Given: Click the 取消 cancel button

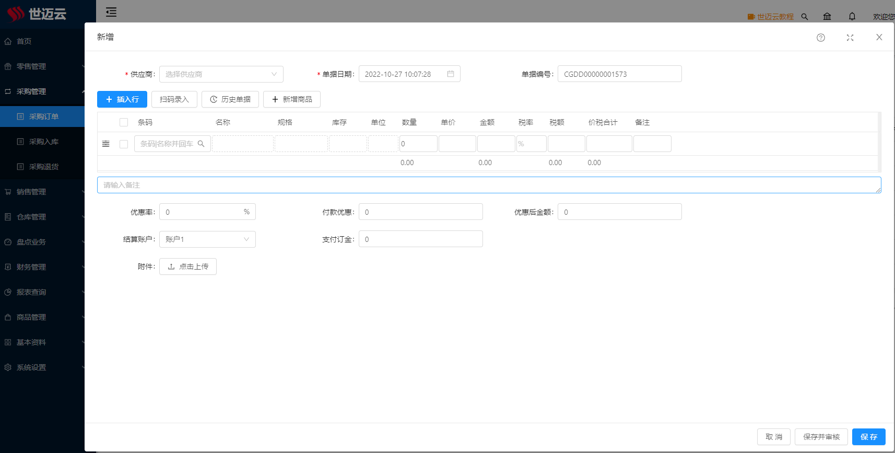Looking at the screenshot, I should [x=774, y=437].
